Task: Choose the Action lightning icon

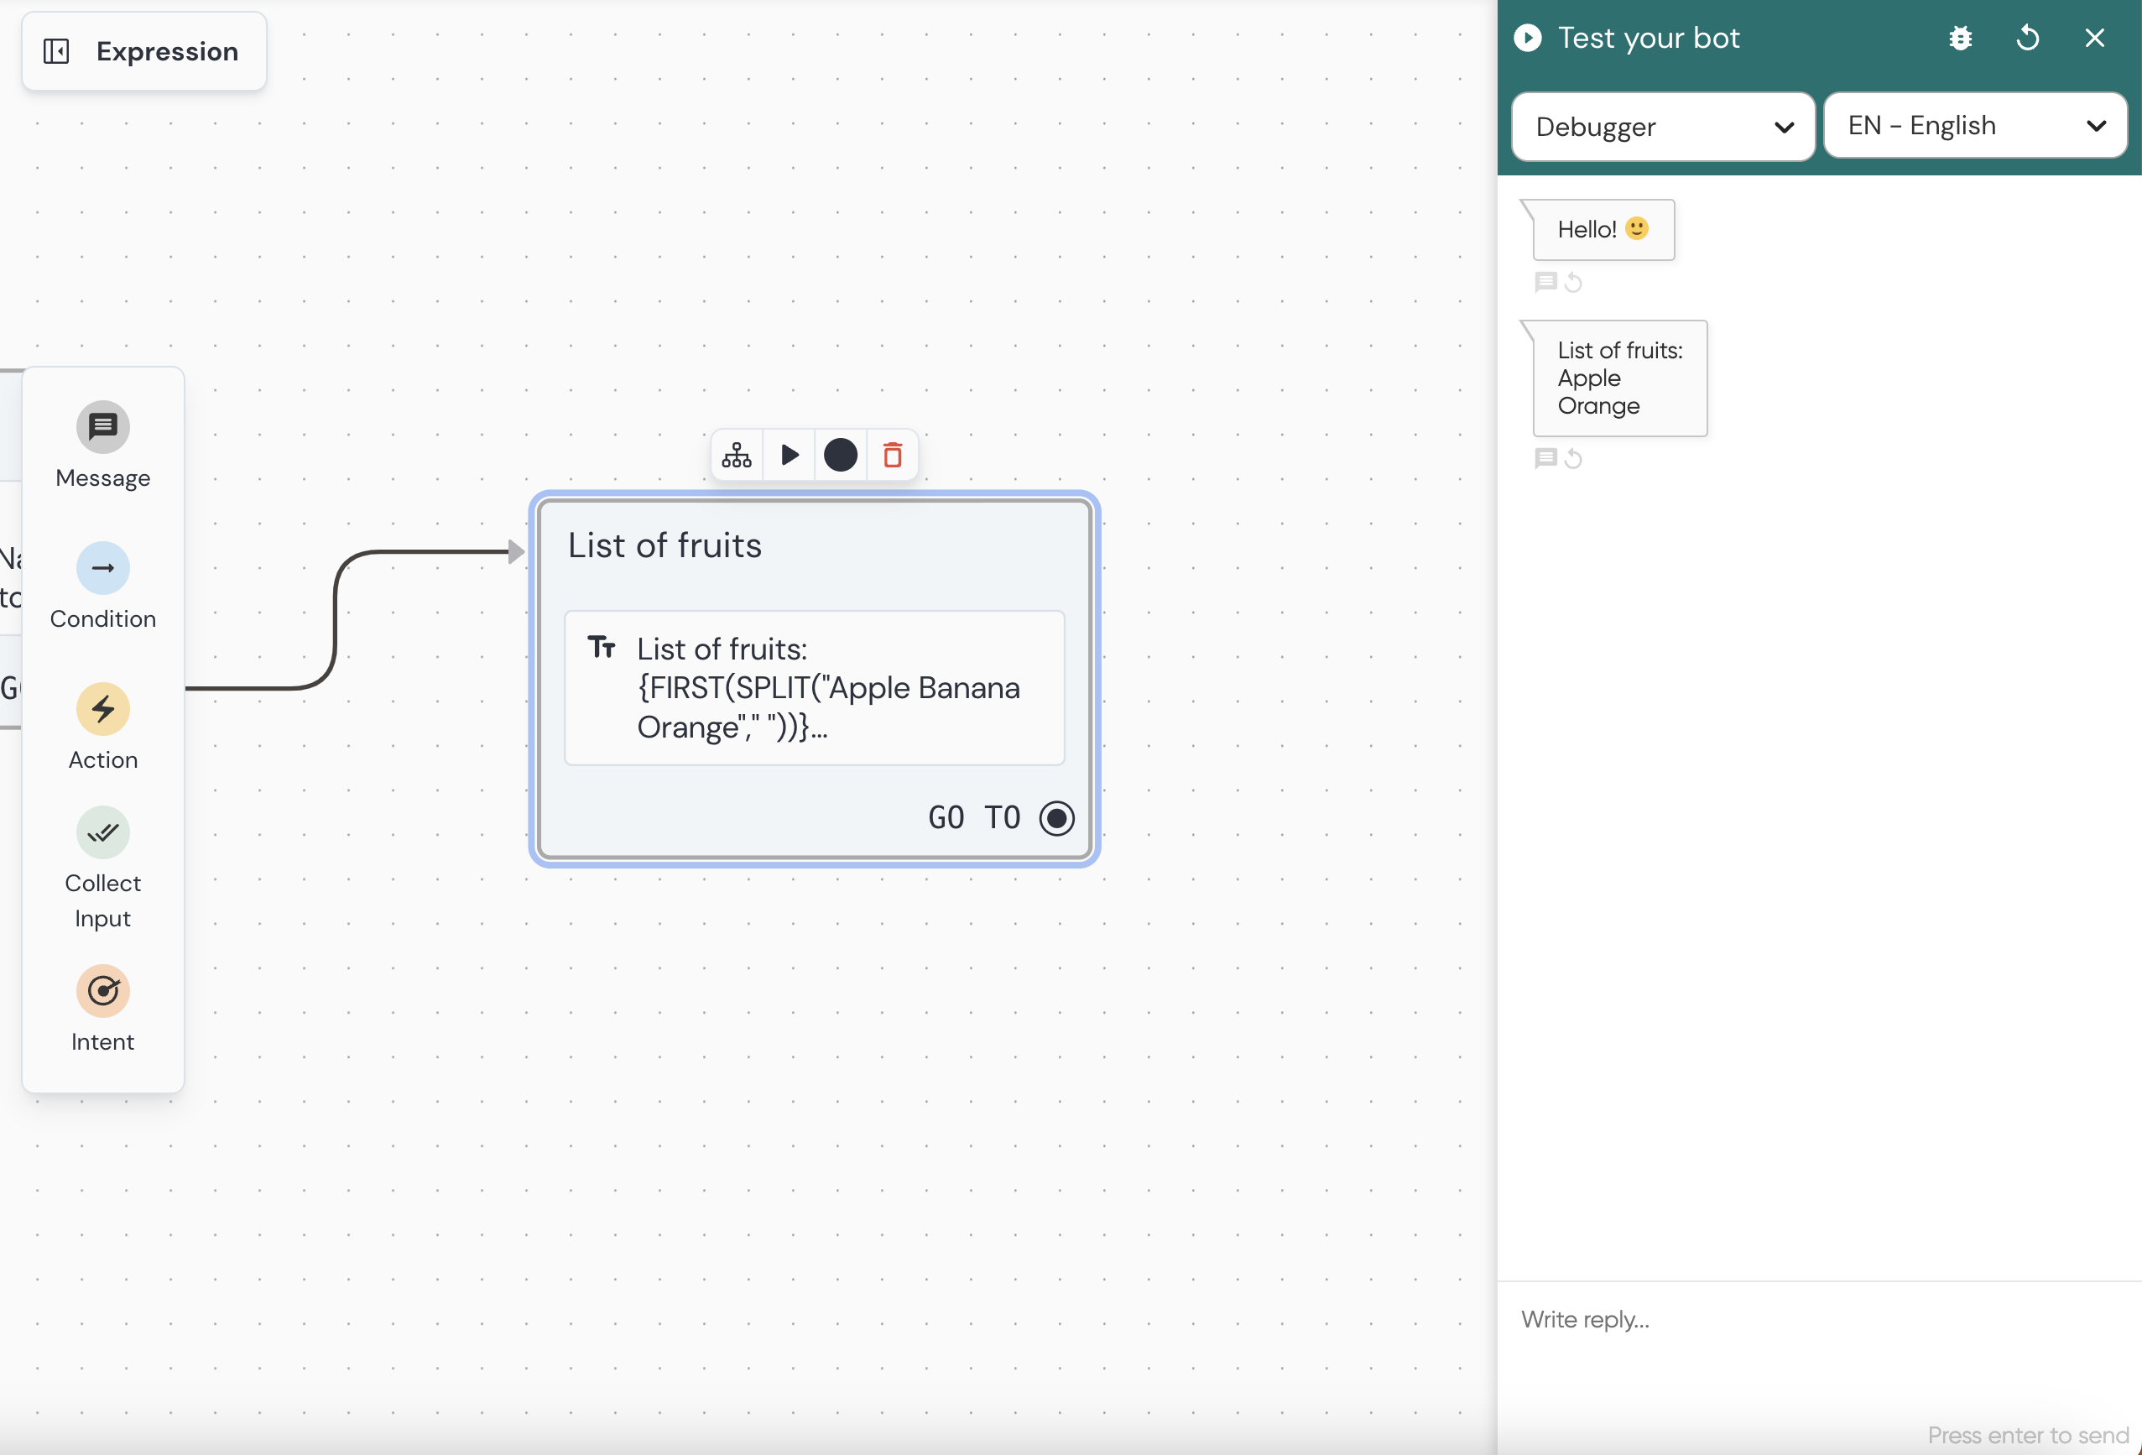Action: [102, 709]
